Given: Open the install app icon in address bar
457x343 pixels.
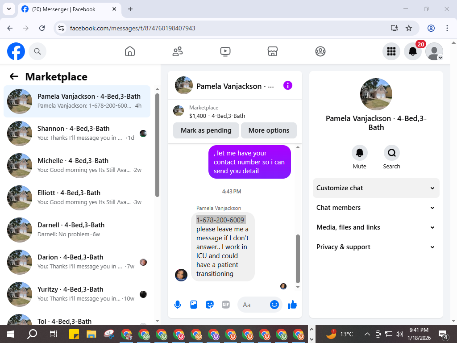Looking at the screenshot, I should click(395, 28).
